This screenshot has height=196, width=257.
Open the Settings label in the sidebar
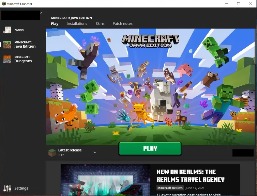(21, 188)
